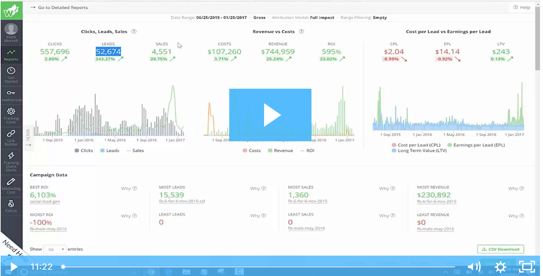The width and height of the screenshot is (543, 276).
Task: Click the 15,539 most leads value
Action: (x=172, y=195)
